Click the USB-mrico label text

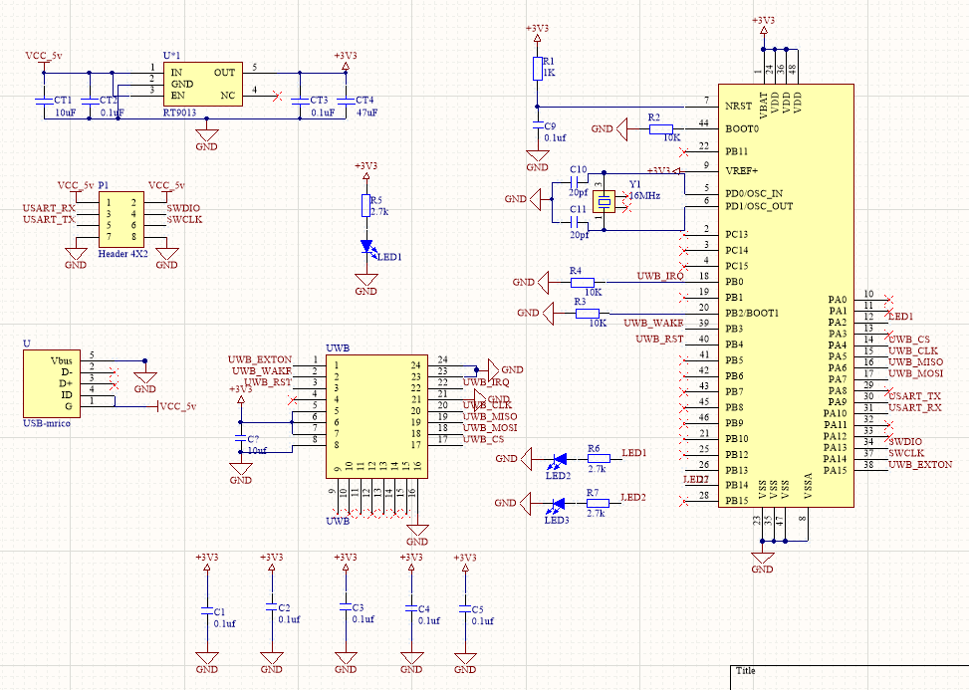point(47,424)
